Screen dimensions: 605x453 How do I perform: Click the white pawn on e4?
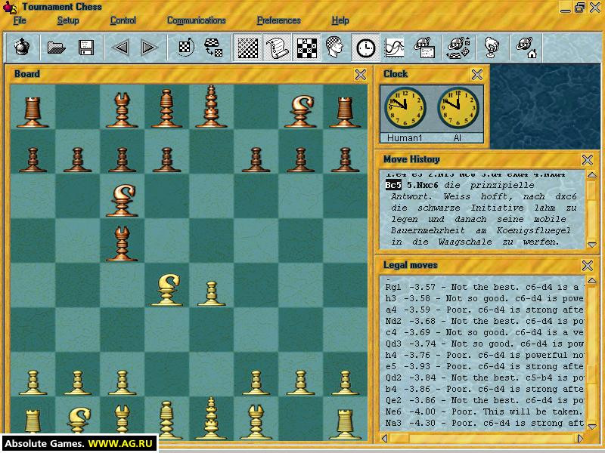tap(211, 294)
